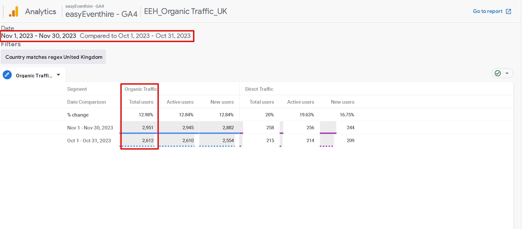Click the Google Analytics logo icon
Screen dimensions: 522x229
point(14,12)
